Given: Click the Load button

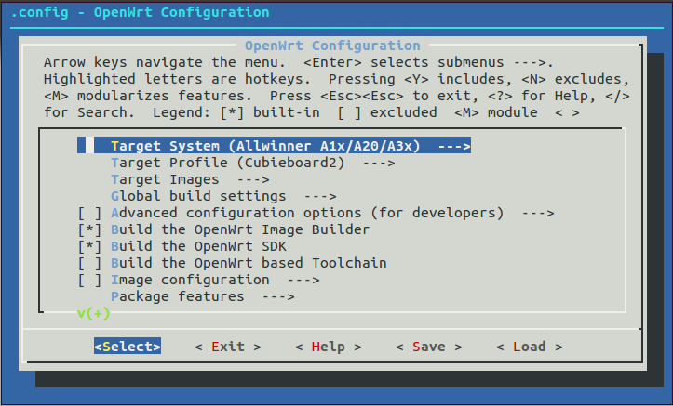Looking at the screenshot, I should [530, 346].
